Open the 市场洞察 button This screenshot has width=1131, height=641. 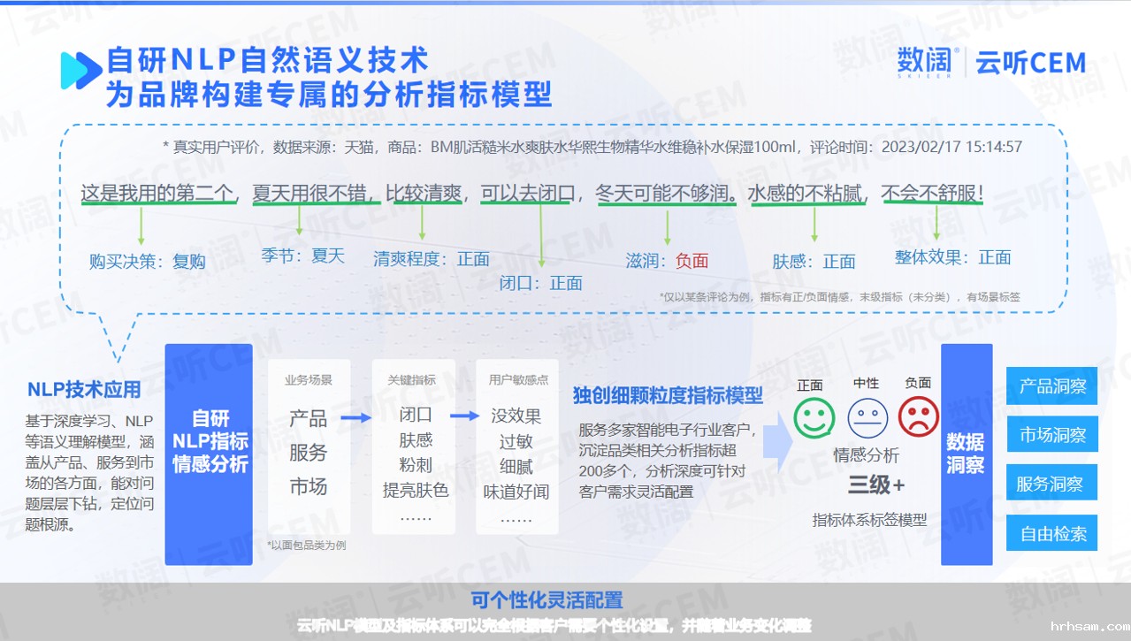point(1051,435)
